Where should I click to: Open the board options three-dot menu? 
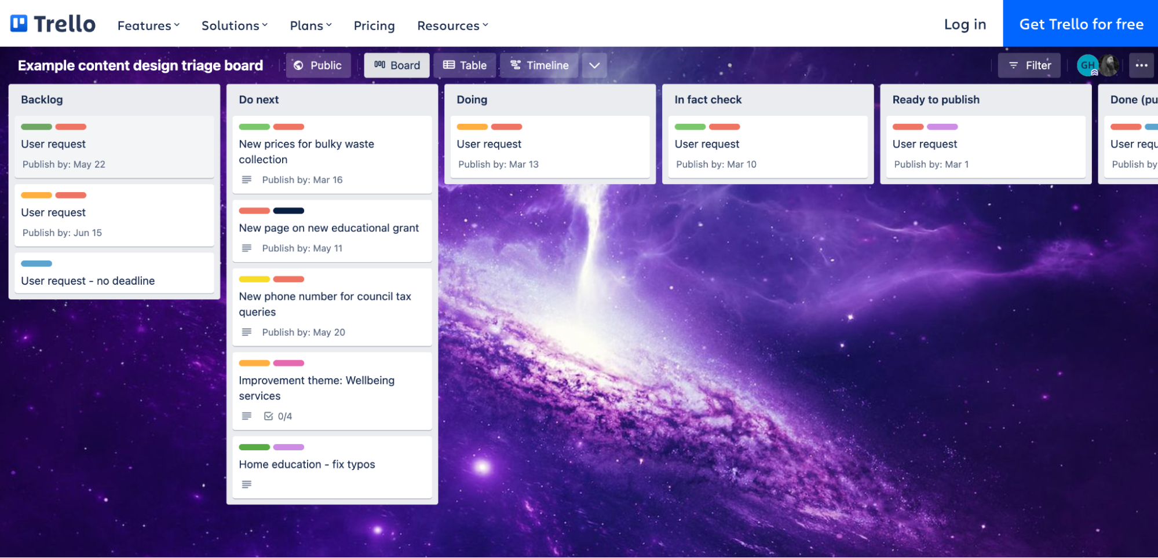click(x=1141, y=65)
